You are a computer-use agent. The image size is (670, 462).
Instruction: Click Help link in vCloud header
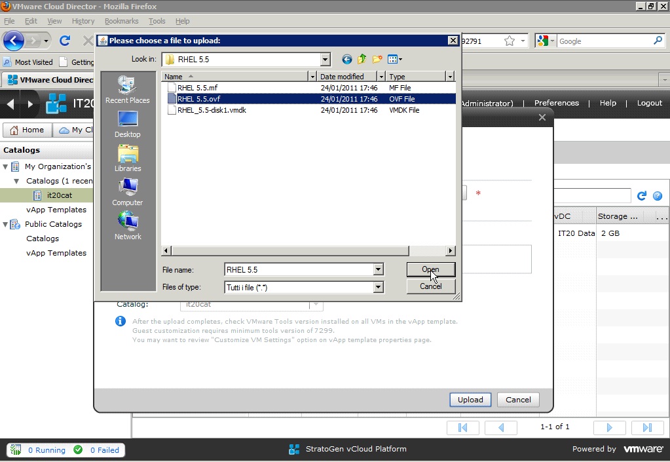click(608, 103)
